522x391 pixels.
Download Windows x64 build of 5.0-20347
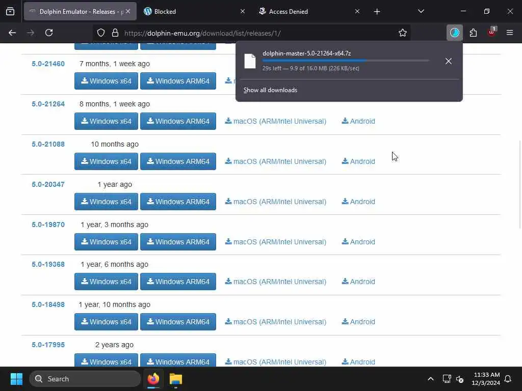click(x=106, y=202)
